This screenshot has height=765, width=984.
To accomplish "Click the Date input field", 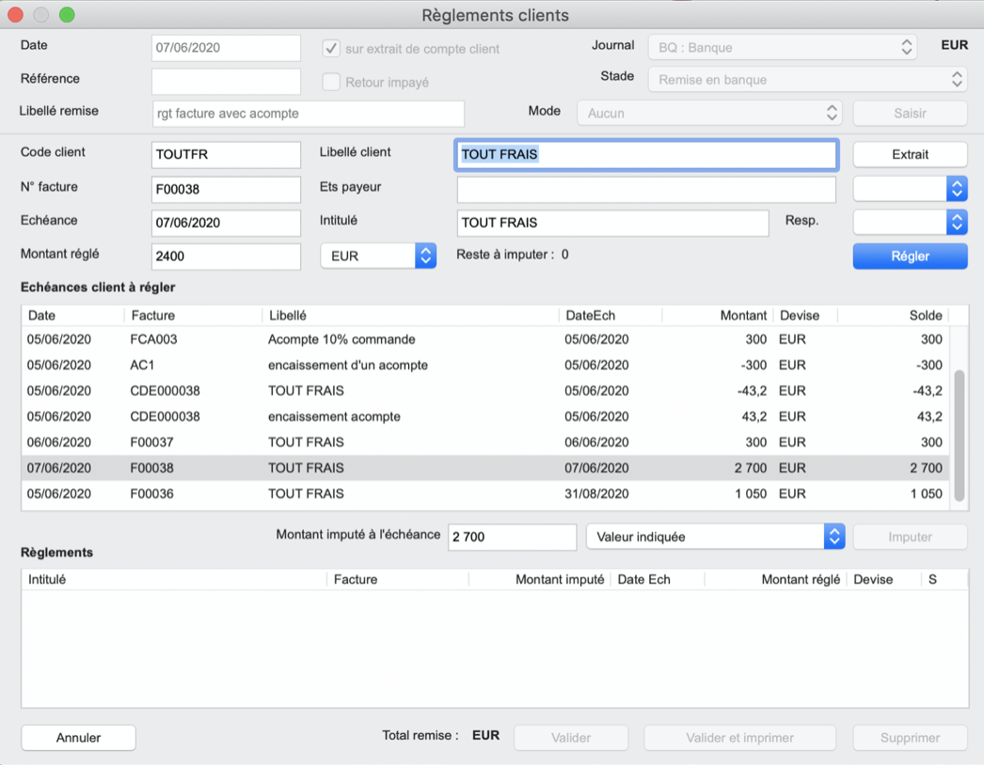I will point(226,48).
